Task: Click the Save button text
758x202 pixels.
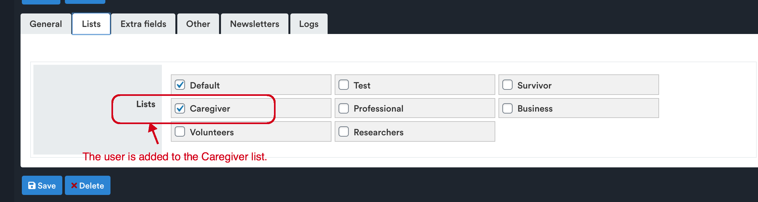Action: pyautogui.click(x=47, y=186)
